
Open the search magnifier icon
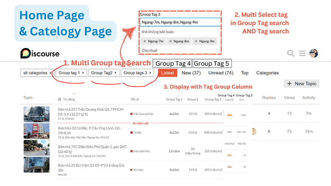point(291,53)
